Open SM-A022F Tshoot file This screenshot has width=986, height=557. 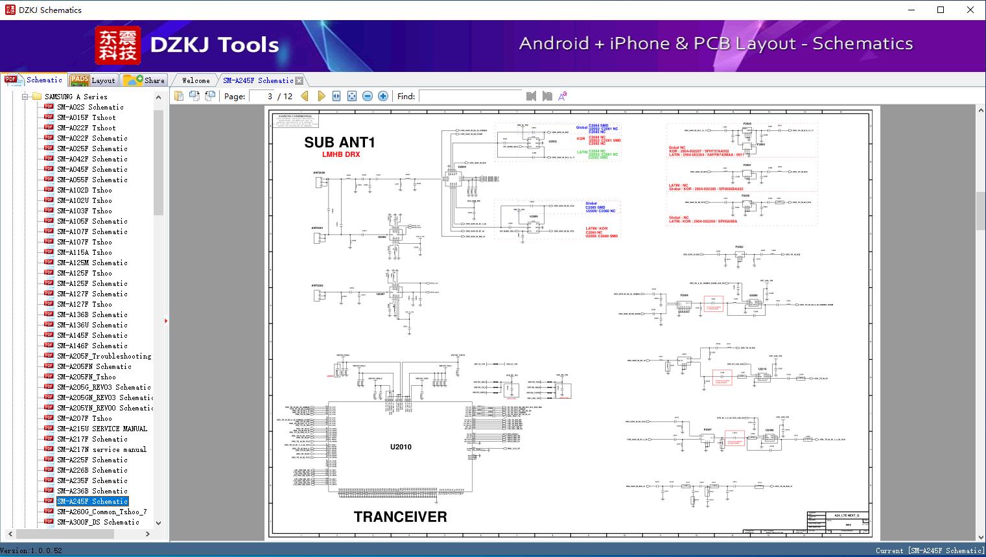(x=86, y=128)
